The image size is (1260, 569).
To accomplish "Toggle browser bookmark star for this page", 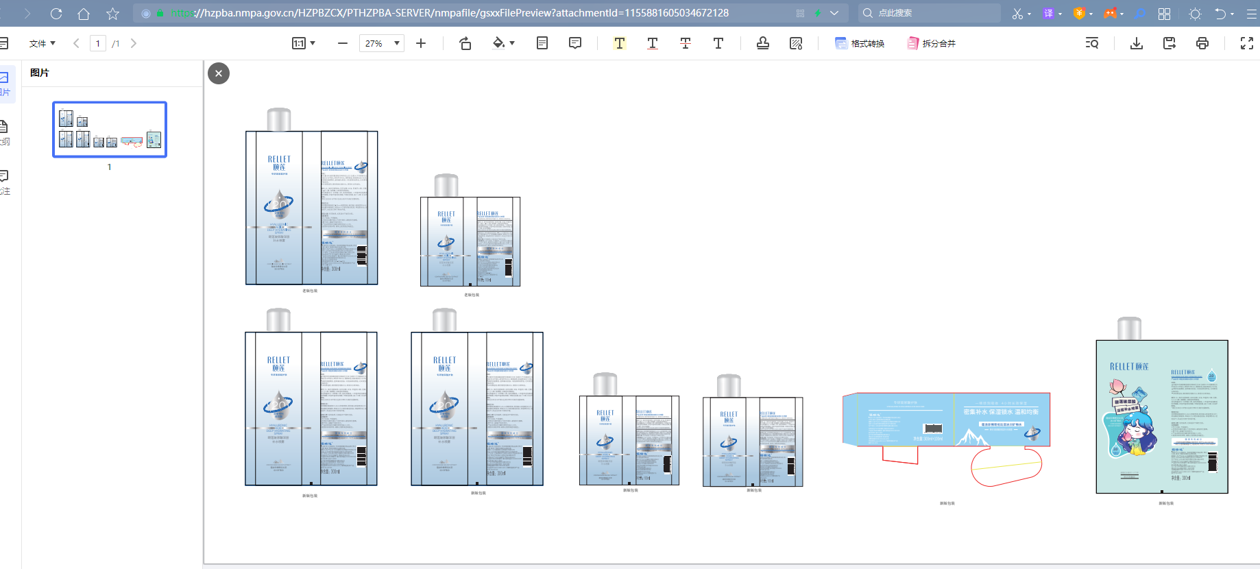I will click(x=113, y=14).
